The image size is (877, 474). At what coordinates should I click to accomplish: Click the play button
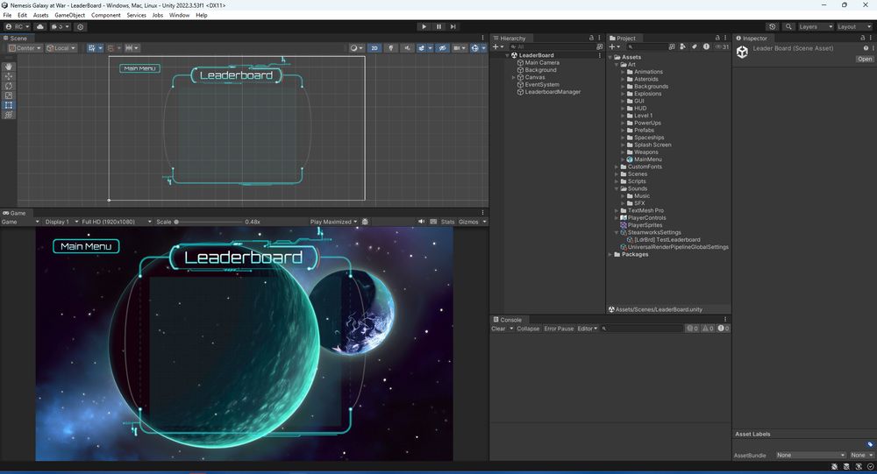[x=424, y=26]
